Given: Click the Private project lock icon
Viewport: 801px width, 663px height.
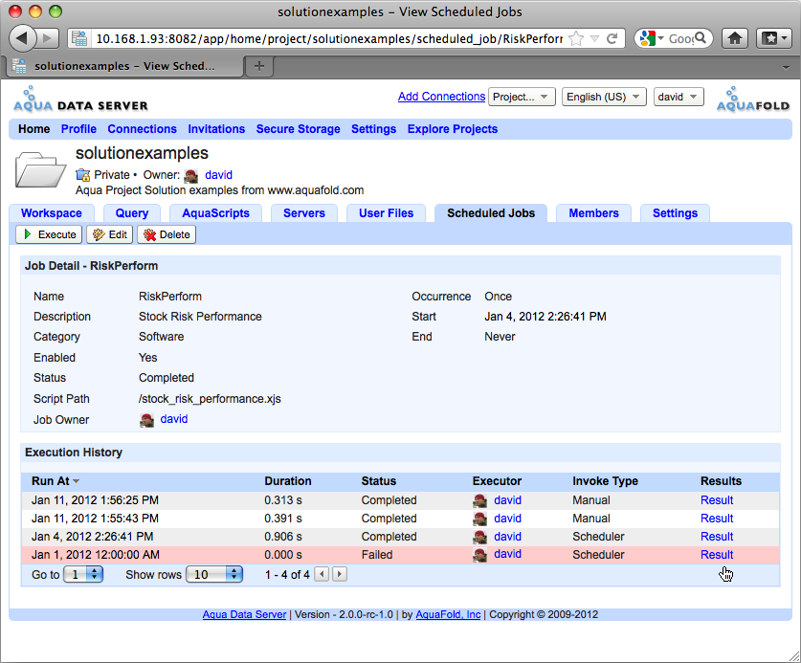Looking at the screenshot, I should (82, 175).
